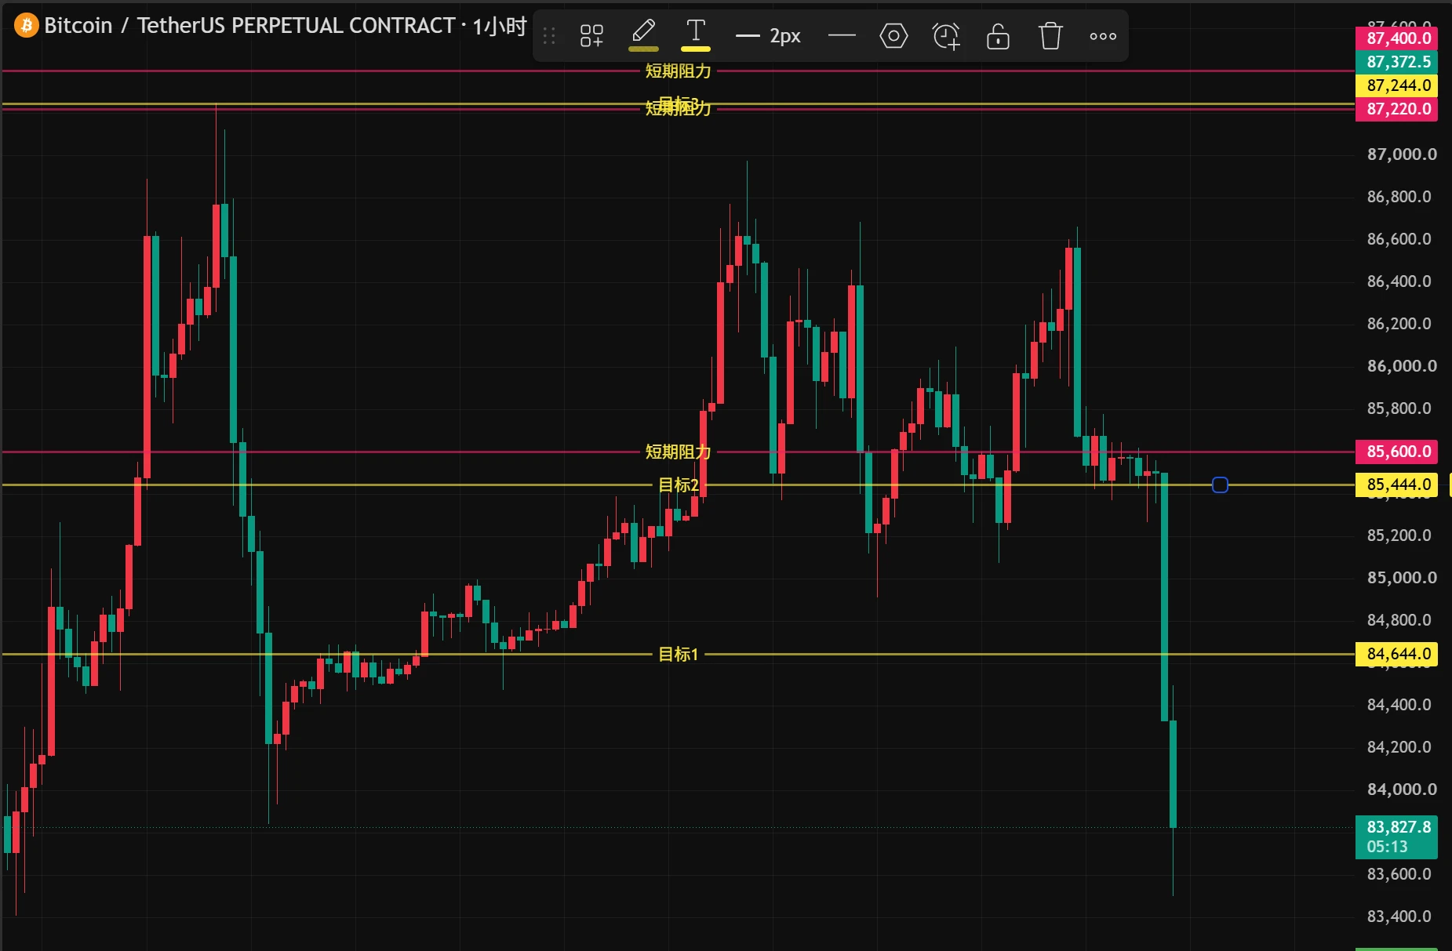Click the 85,600.0 red price tag
This screenshot has width=1452, height=951.
point(1396,452)
